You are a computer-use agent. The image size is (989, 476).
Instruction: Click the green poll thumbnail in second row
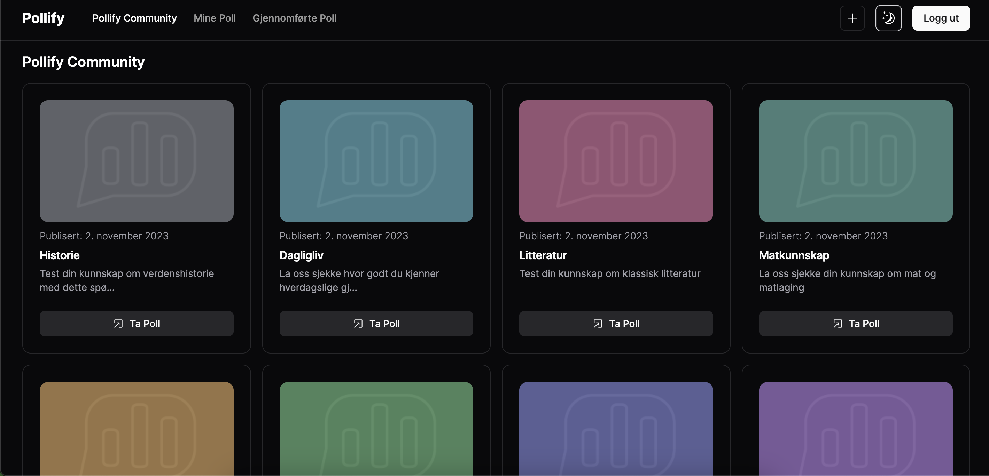[376, 429]
